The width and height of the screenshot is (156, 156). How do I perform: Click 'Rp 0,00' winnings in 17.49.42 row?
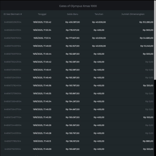pos(149,62)
